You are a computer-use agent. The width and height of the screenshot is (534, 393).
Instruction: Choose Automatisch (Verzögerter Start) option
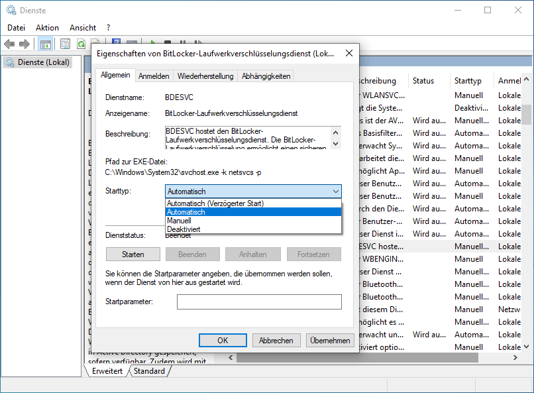click(253, 203)
